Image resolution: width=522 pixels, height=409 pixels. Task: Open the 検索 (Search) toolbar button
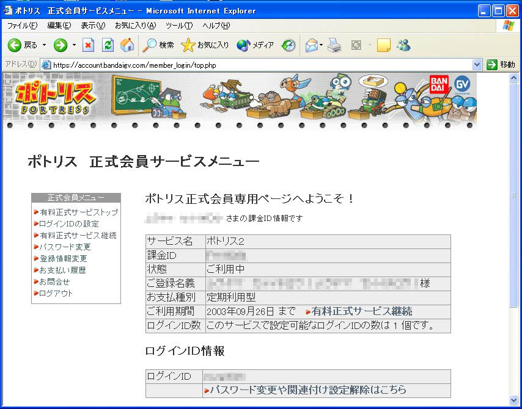point(158,45)
